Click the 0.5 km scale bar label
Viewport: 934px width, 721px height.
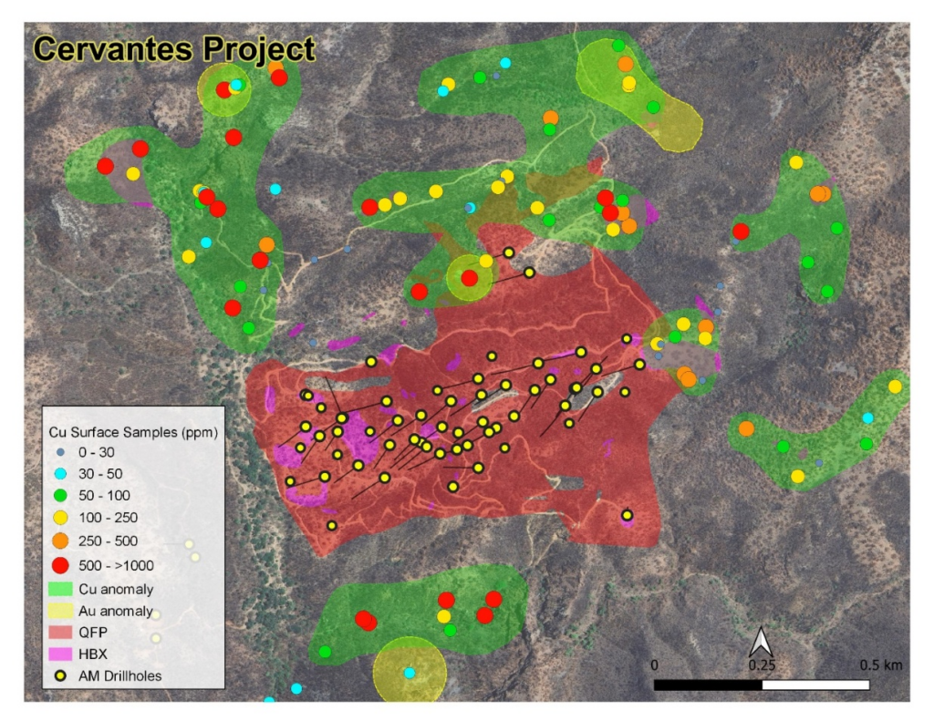click(x=881, y=664)
